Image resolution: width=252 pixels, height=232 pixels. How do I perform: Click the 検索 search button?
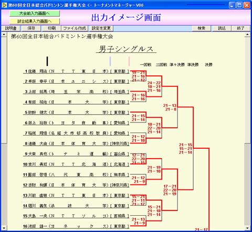(x=202, y=28)
